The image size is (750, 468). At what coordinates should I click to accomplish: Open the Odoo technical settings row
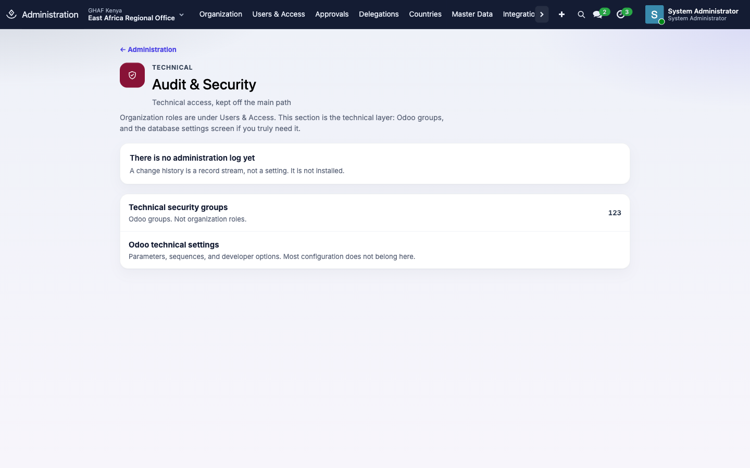tap(375, 250)
